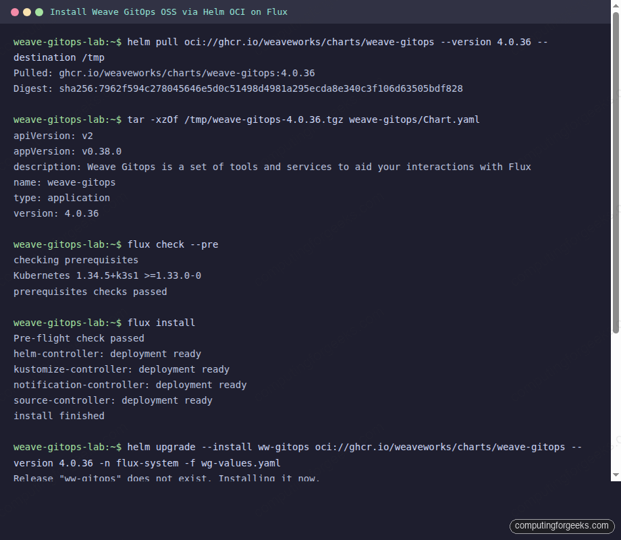Image resolution: width=621 pixels, height=540 pixels.
Task: Click the 'kustomize-controller: deployment ready' line
Action: [122, 370]
